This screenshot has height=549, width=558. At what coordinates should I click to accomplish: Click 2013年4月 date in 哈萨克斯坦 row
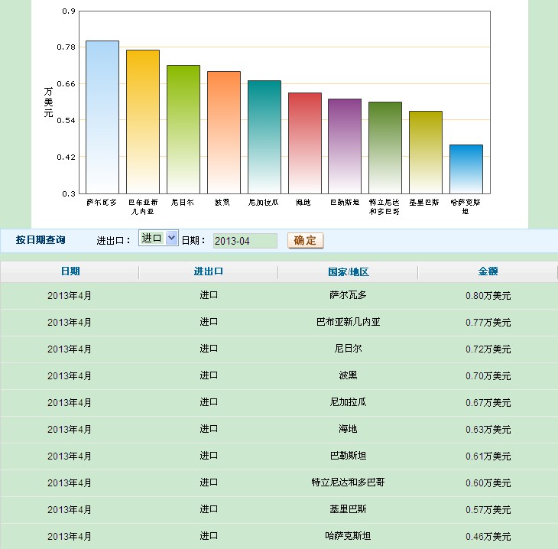click(x=70, y=536)
